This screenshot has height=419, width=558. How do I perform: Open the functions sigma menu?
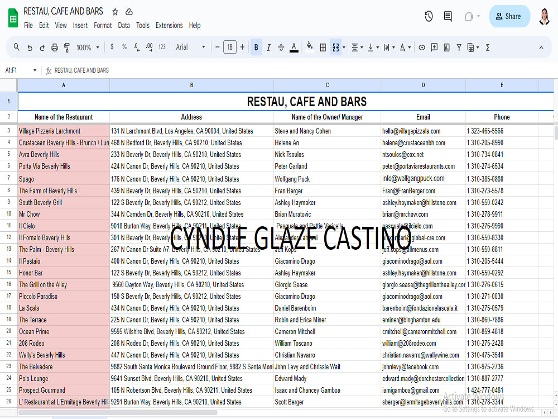point(488,47)
